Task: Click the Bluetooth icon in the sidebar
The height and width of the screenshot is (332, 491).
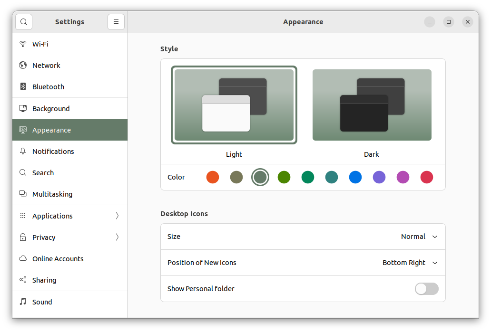Action: click(23, 87)
